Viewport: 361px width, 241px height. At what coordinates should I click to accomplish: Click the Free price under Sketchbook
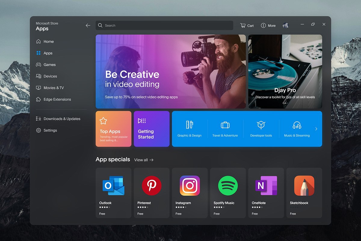click(x=293, y=214)
